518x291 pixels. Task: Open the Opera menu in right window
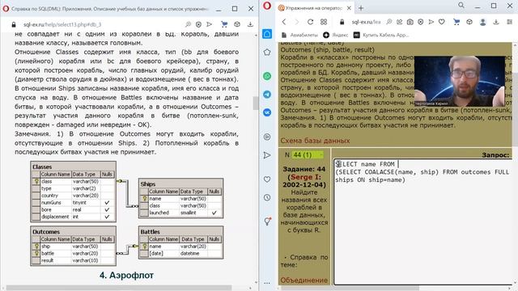point(267,6)
